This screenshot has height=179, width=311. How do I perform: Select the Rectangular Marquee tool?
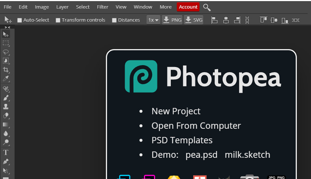pyautogui.click(x=6, y=43)
